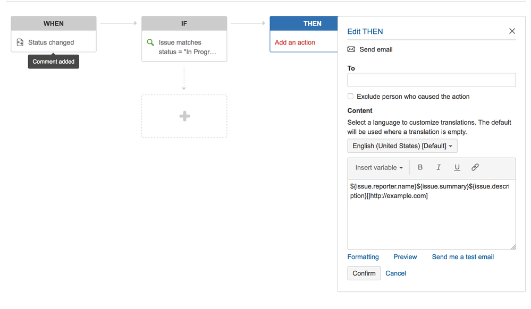The height and width of the screenshot is (309, 531).
Task: Focus the To recipient field
Action: pos(432,80)
